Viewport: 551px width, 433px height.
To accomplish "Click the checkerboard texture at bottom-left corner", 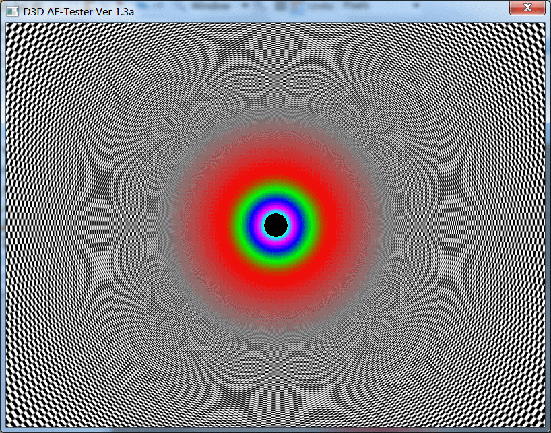I will (20, 414).
